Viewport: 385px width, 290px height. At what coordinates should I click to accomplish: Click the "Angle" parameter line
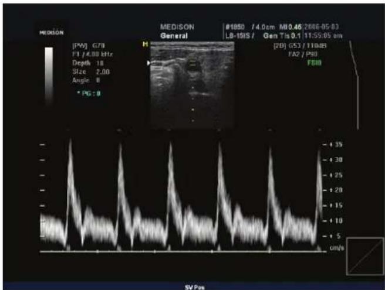[86, 80]
